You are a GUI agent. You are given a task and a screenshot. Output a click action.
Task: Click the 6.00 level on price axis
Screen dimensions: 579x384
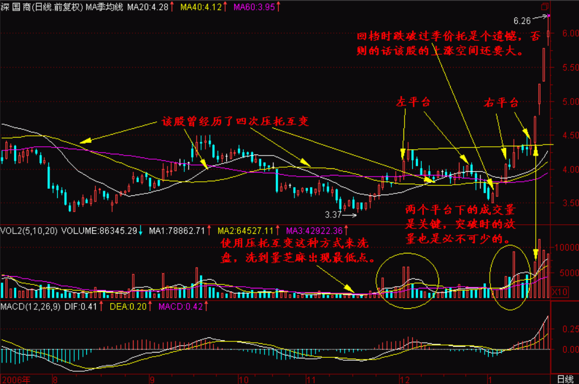(x=562, y=34)
